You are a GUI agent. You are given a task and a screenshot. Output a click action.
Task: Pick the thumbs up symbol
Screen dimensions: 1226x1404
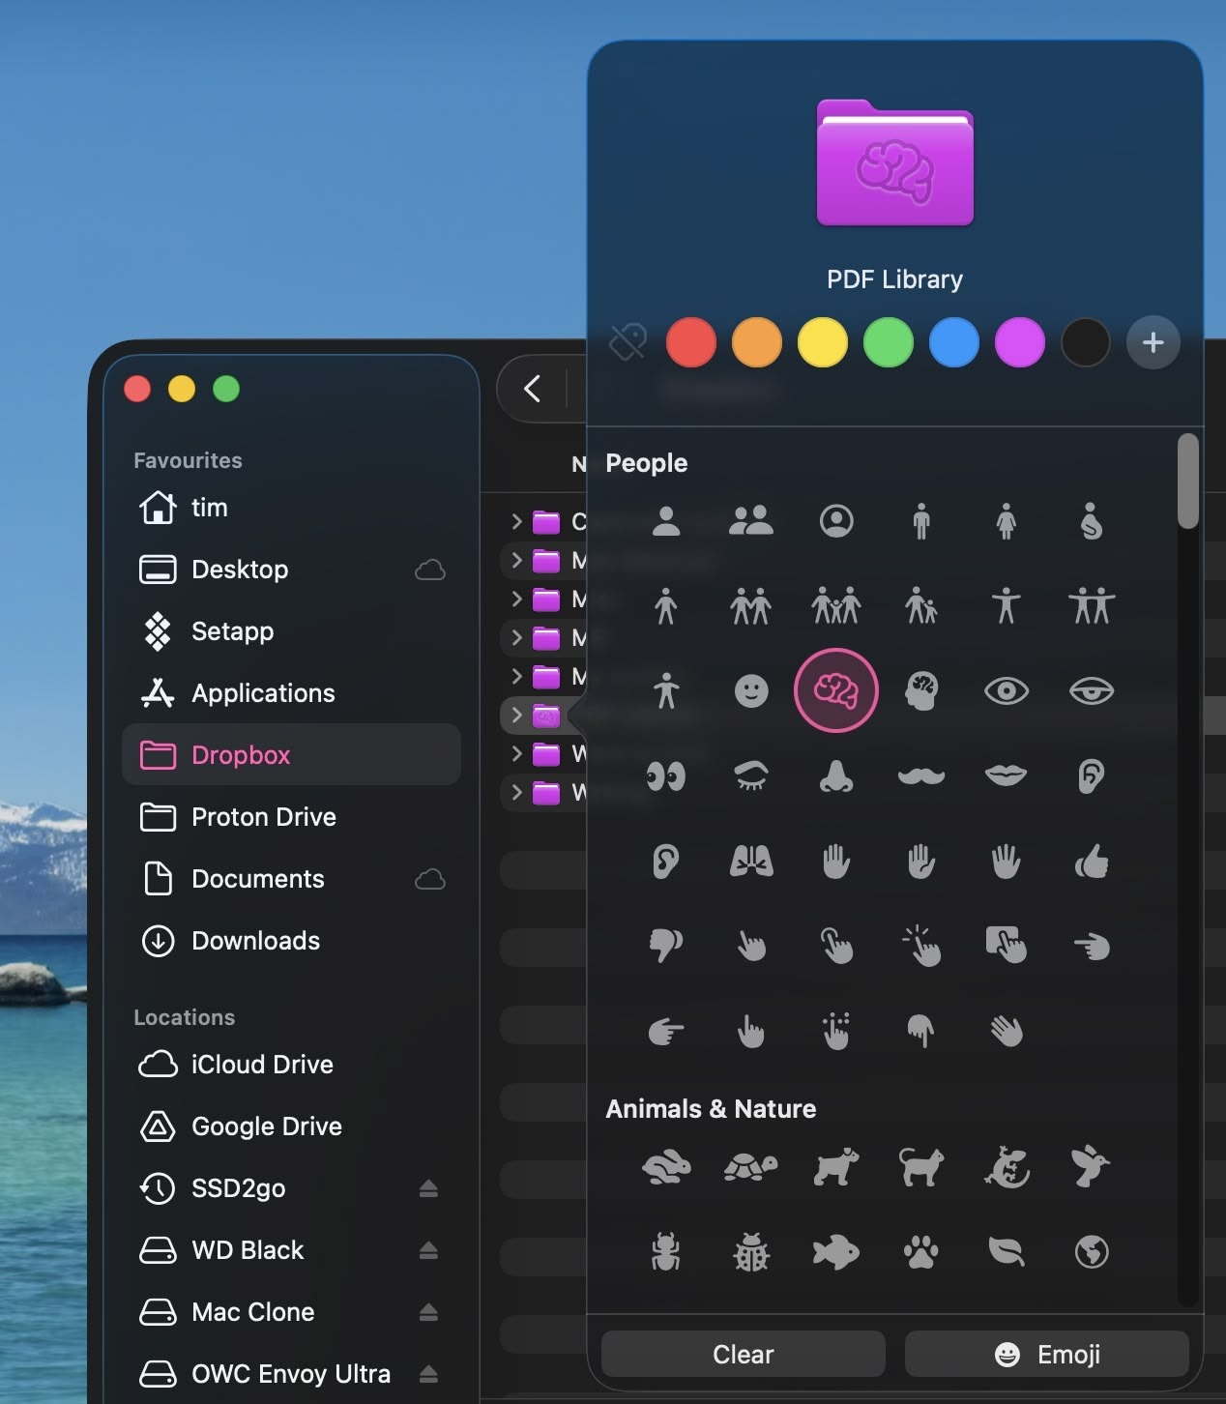[1091, 861]
